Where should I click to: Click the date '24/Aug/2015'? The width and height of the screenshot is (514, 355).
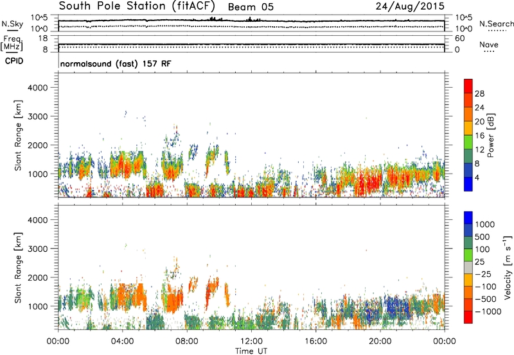click(x=410, y=6)
